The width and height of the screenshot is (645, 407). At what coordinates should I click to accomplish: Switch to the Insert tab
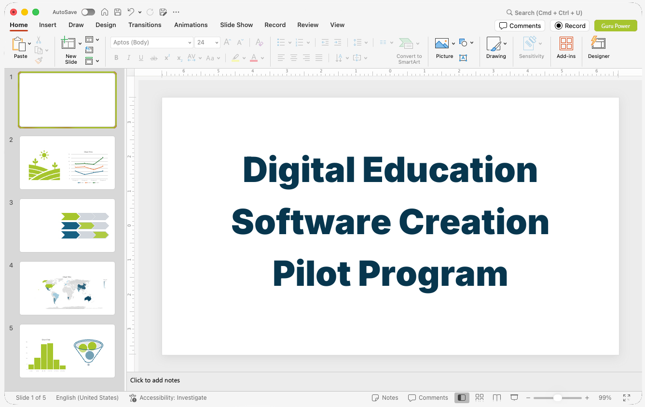tap(48, 25)
